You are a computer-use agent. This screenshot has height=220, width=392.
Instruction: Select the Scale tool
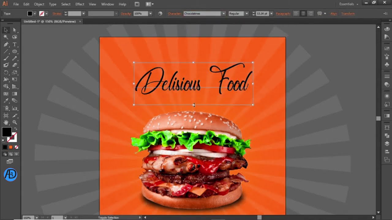click(14, 72)
